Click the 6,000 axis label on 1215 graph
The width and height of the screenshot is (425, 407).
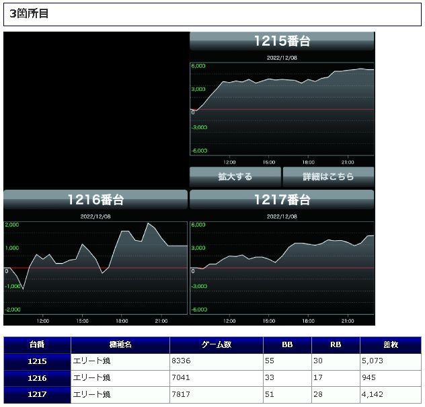(x=198, y=66)
